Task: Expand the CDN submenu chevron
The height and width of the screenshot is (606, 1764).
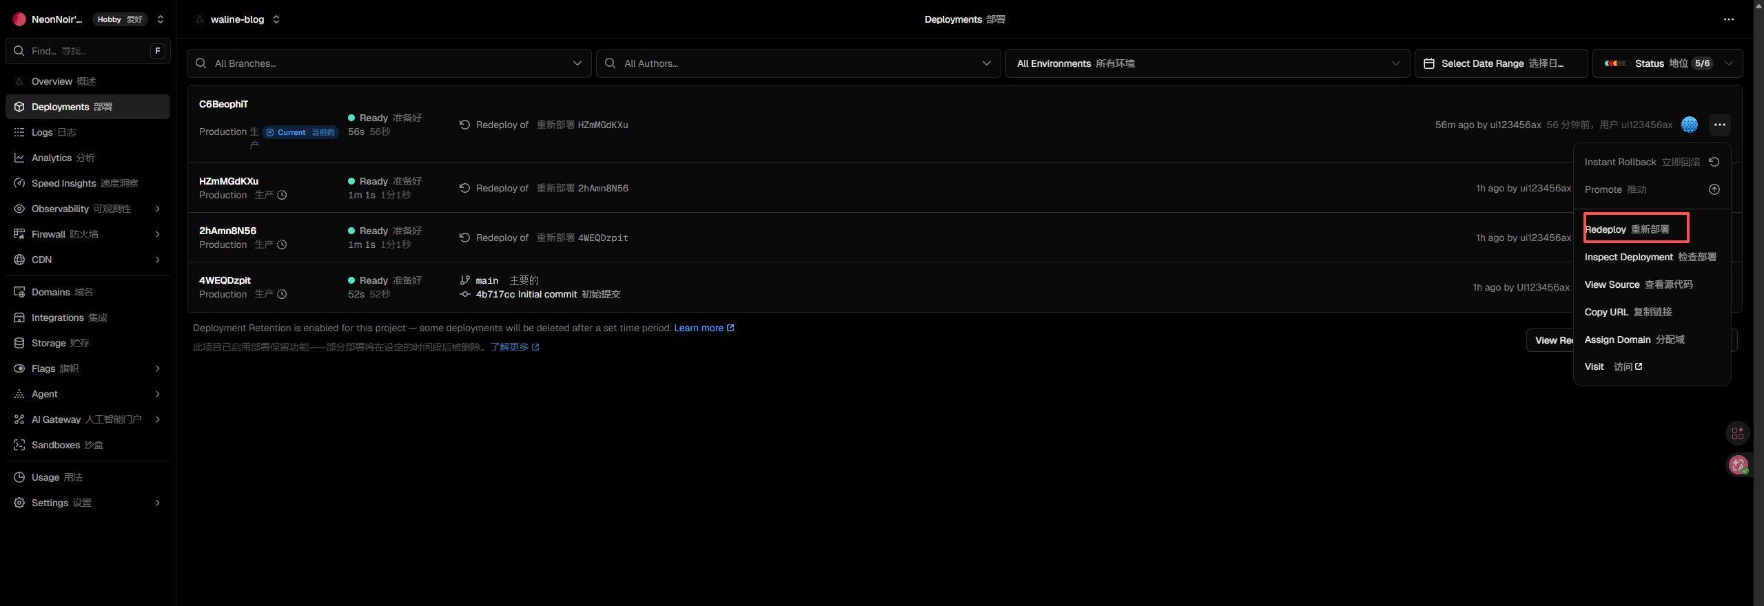Action: [158, 260]
